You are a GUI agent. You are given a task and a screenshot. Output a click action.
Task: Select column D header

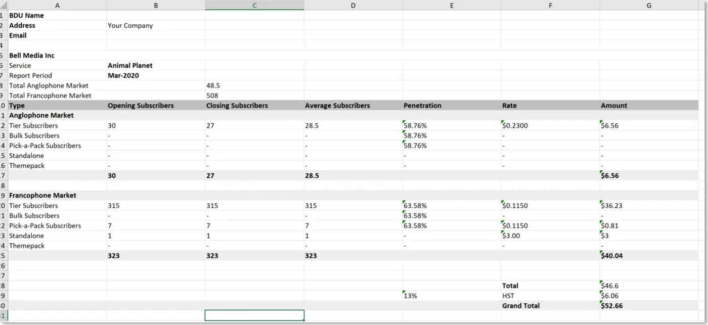pyautogui.click(x=353, y=6)
